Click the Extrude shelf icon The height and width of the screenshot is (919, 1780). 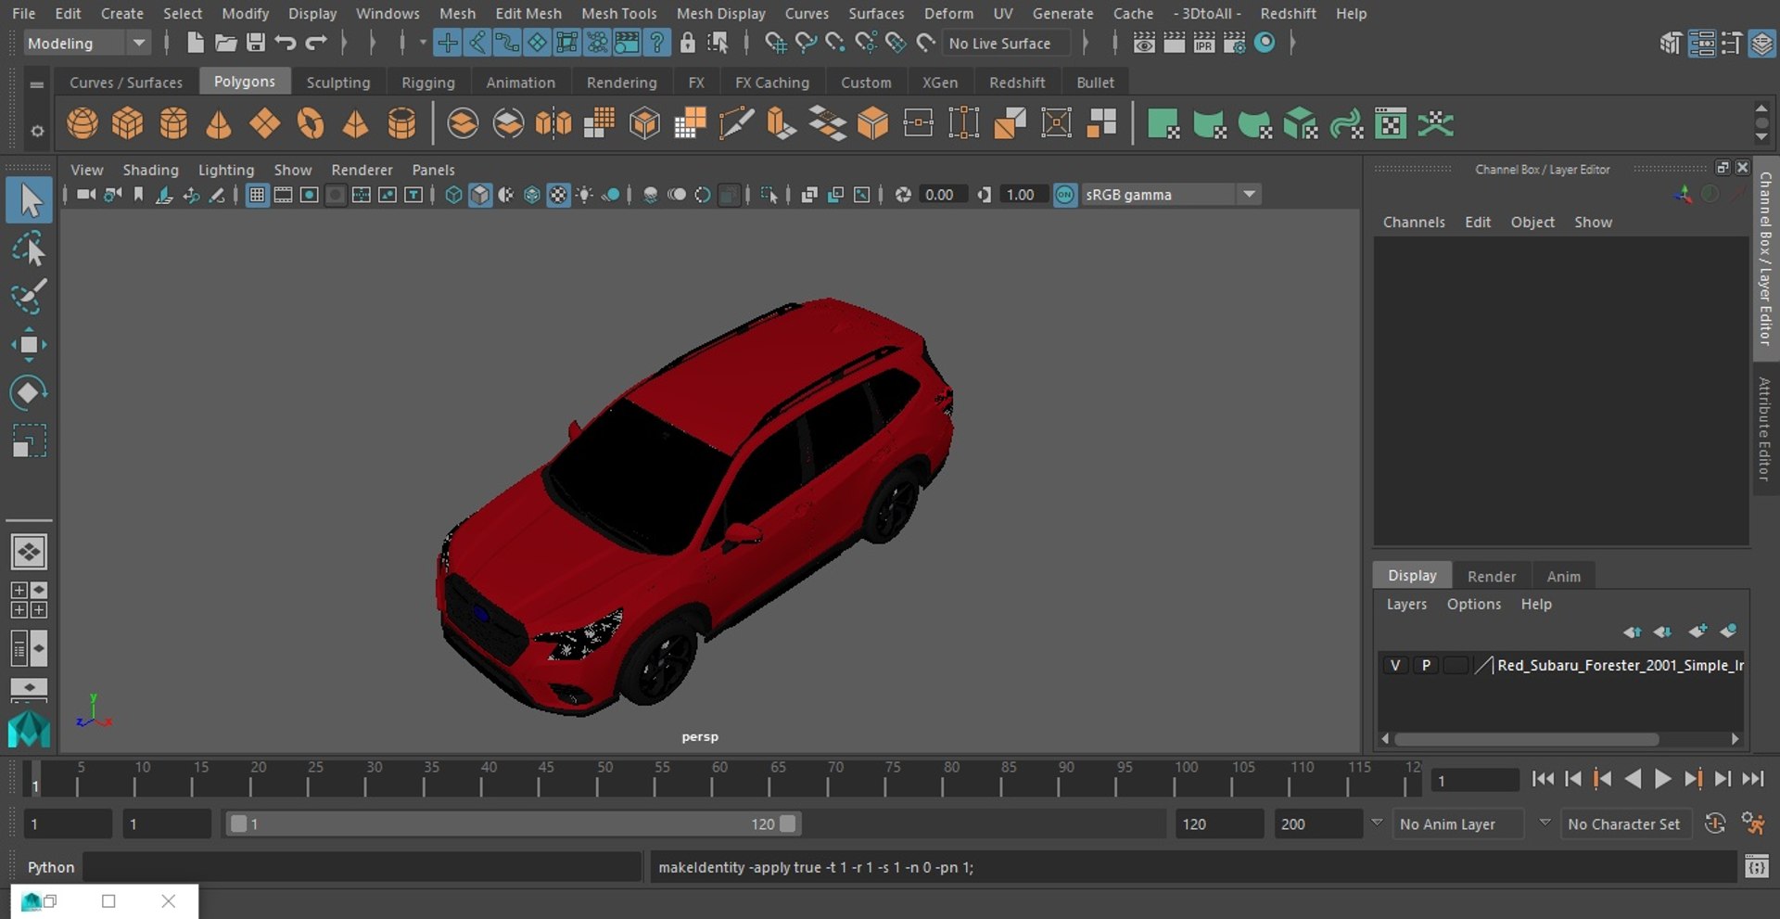tap(782, 123)
